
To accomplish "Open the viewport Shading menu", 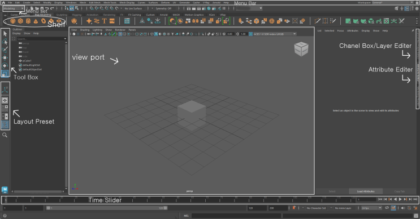I will (85, 30).
